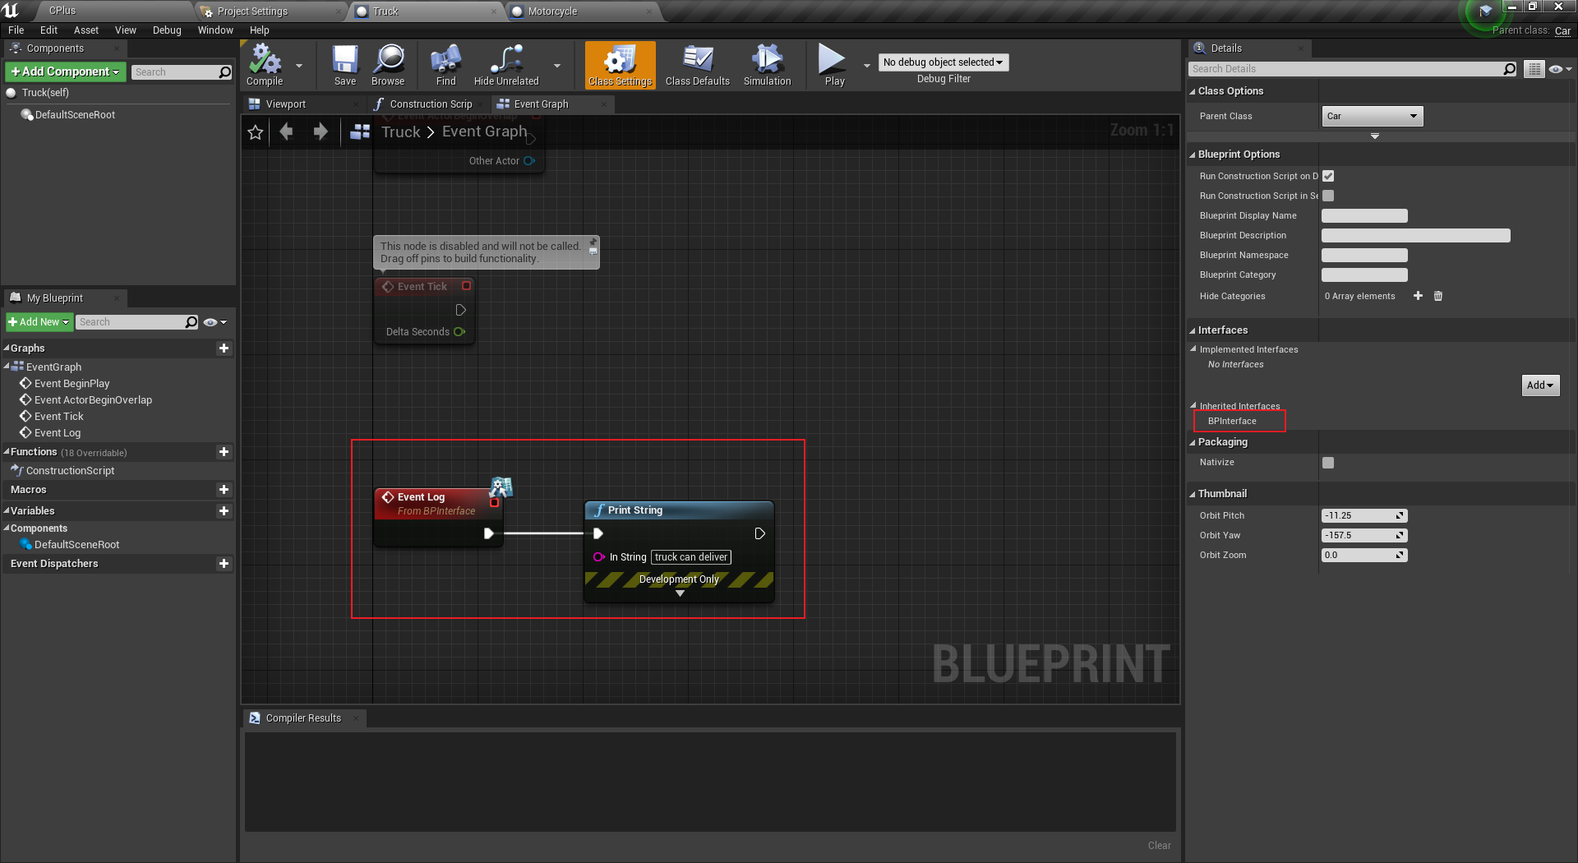Switch to the Motorcycle editor tab
This screenshot has width=1578, height=863.
tap(552, 12)
